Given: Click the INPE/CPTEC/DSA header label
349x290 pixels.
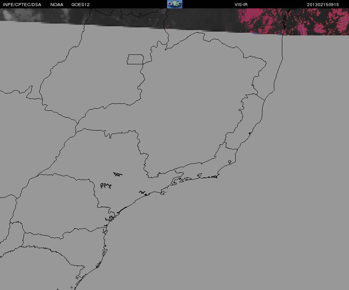Looking at the screenshot, I should click(22, 5).
